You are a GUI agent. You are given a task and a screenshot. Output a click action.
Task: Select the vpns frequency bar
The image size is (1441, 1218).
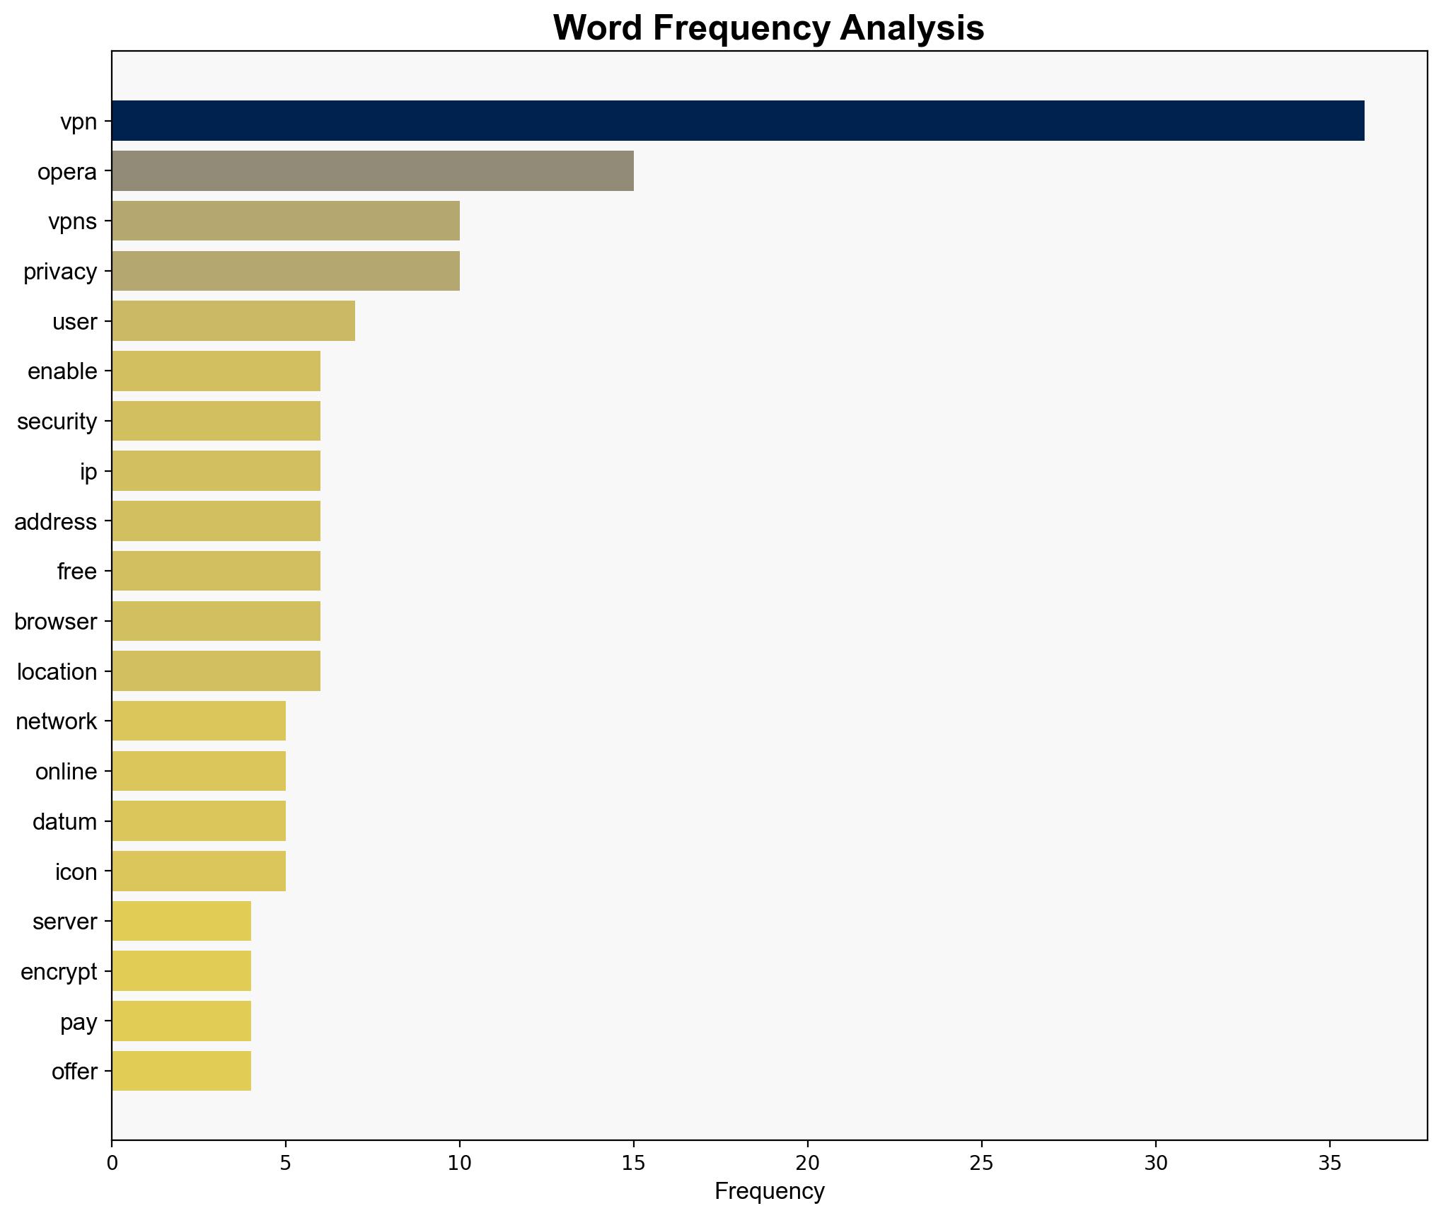point(285,221)
